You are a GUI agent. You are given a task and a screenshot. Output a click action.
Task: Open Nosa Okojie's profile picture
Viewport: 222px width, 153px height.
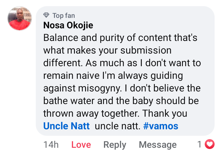tap(20, 18)
